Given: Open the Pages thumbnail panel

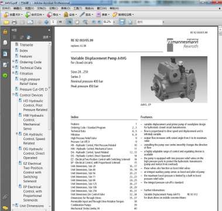Looking at the screenshot, I should click(x=5, y=42).
